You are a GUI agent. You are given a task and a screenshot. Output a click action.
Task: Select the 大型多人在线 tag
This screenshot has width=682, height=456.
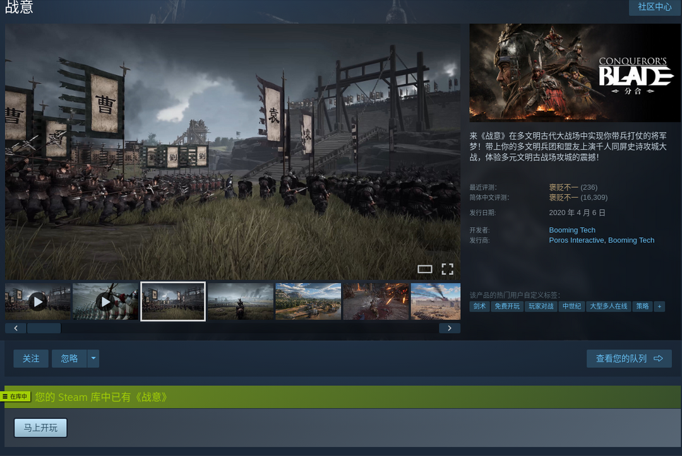pos(609,307)
